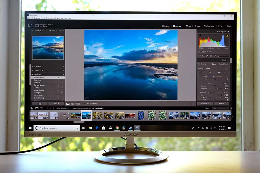Switch to the Library module
Image resolution: width=260 pixels, height=173 pixels.
[166, 26]
